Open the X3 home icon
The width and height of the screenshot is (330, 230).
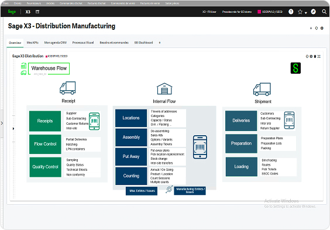[x=27, y=12]
